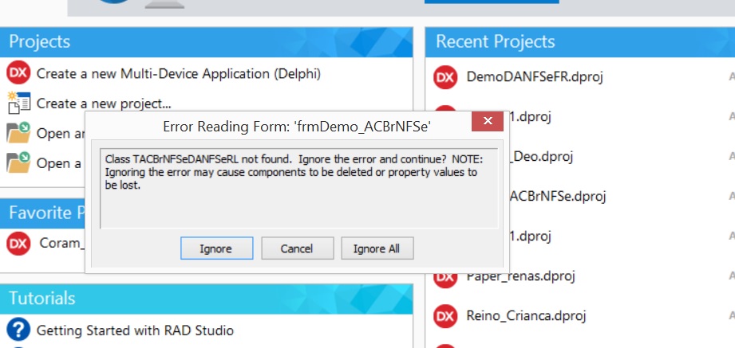735x348 pixels.
Task: Open the Reino_Crianca.dproj recent project
Action: click(x=526, y=315)
